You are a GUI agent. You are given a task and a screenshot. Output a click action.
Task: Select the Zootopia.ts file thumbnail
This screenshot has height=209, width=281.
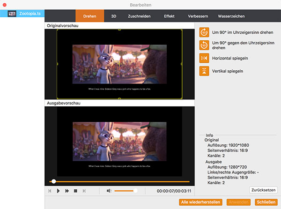coord(12,14)
